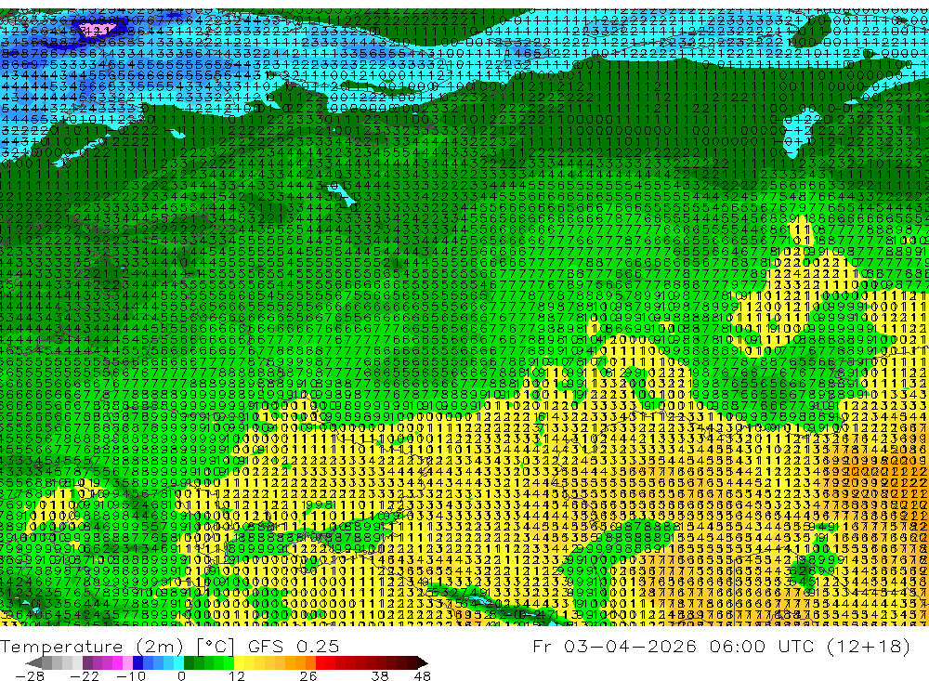The width and height of the screenshot is (929, 681).
Task: Click the '48' label under the color scale
Action: [423, 676]
